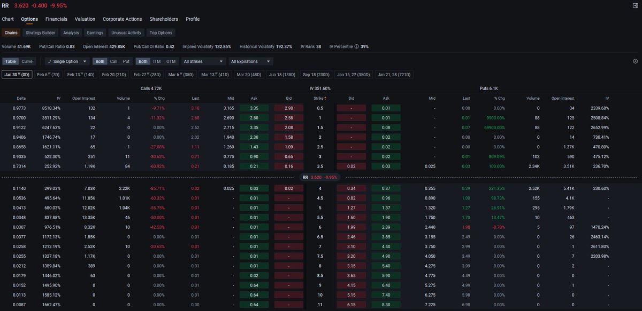Select Feb 27 (28D) expiration
The image size is (642, 311).
pyautogui.click(x=147, y=75)
